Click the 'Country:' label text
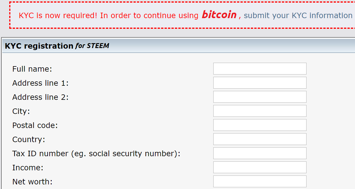Screen dimensions: 355x189 click(x=29, y=140)
